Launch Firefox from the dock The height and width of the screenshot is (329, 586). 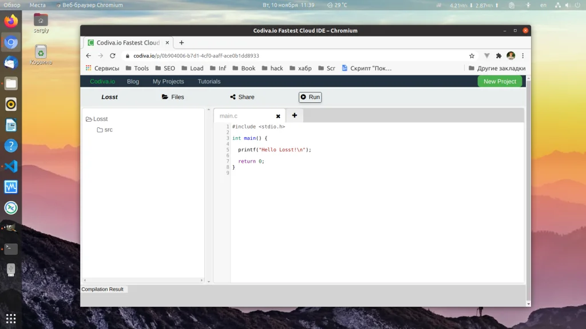[x=11, y=22]
